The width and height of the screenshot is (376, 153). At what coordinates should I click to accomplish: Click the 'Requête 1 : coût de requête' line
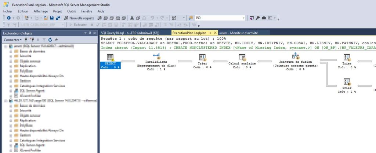point(163,39)
